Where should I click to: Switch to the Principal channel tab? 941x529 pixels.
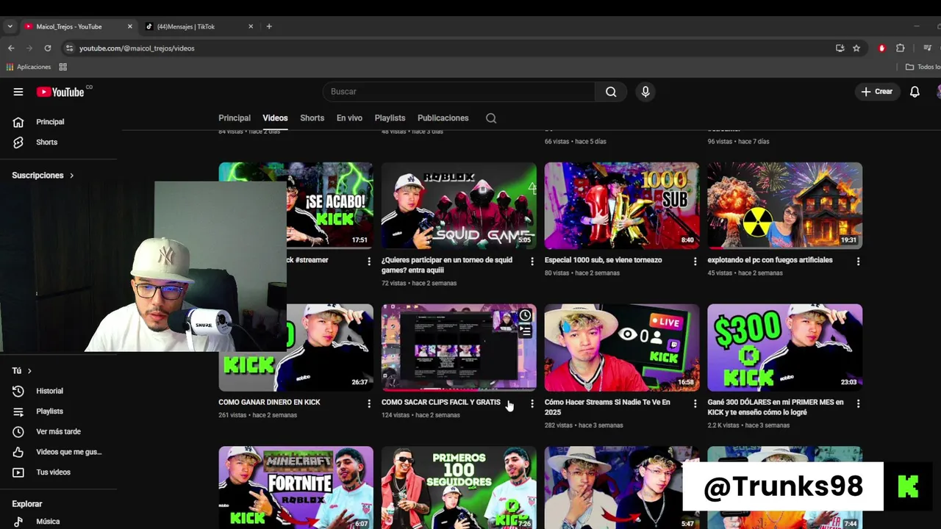[235, 118]
